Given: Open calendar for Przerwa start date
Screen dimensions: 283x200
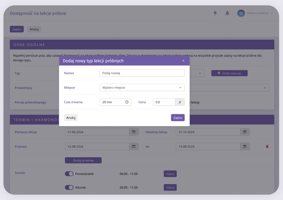Looking at the screenshot, I should [134, 147].
